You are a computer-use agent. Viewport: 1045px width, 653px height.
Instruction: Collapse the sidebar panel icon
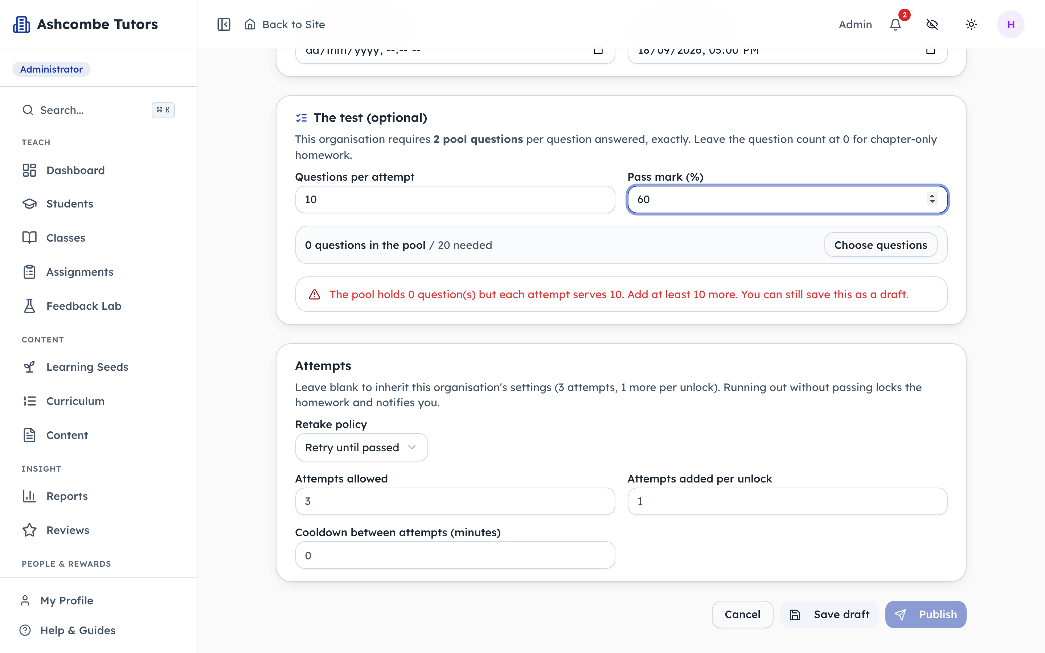tap(224, 24)
